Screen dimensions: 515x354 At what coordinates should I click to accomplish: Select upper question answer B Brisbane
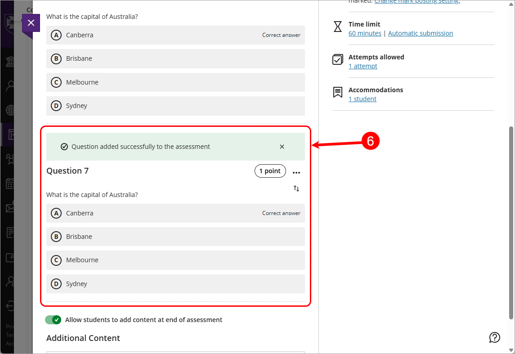pyautogui.click(x=175, y=59)
